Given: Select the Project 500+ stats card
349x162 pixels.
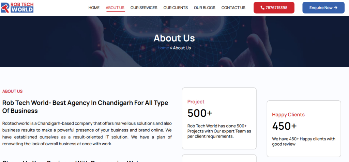Looking at the screenshot, I should click(219, 118).
